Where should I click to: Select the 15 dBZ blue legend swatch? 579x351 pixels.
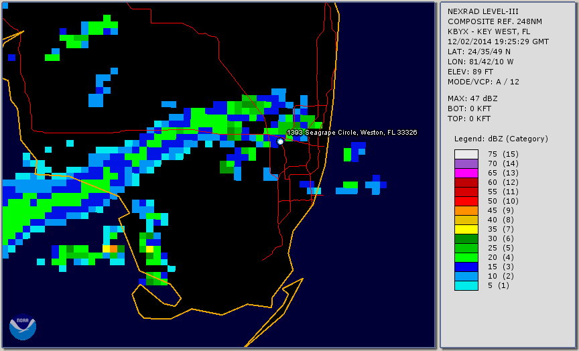coord(466,267)
